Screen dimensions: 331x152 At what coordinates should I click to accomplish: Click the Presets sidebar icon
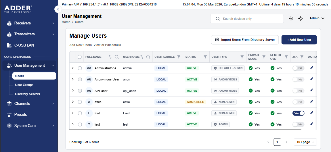point(9,115)
